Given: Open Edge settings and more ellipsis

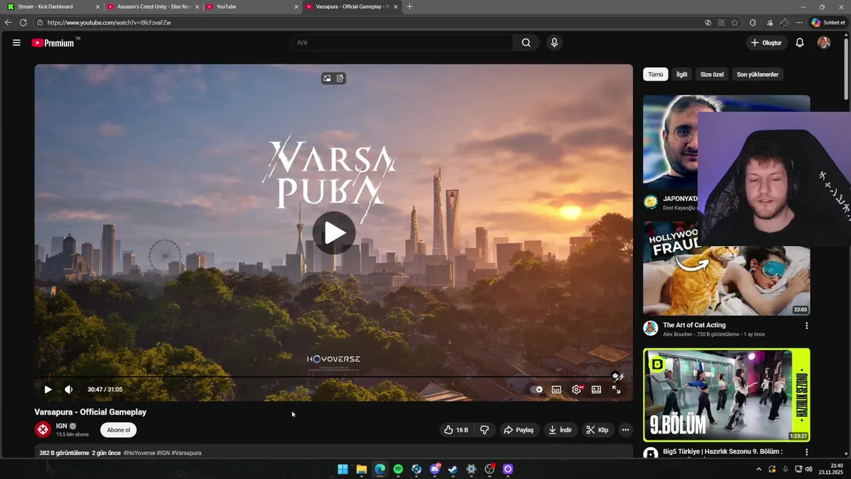Looking at the screenshot, I should [x=799, y=23].
